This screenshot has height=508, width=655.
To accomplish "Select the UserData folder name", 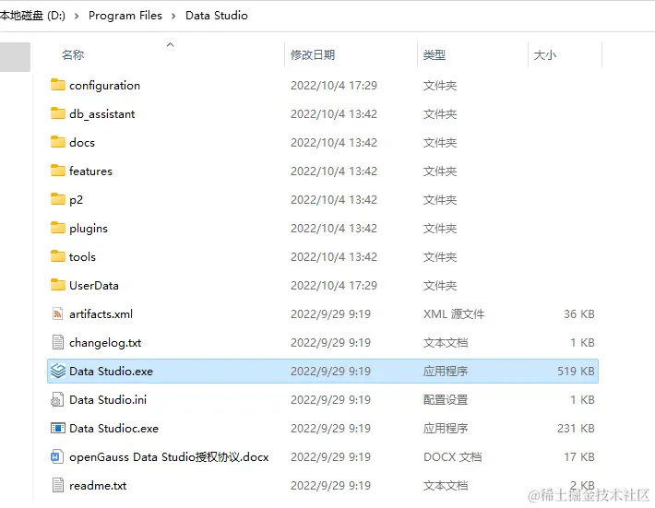I will coord(93,286).
